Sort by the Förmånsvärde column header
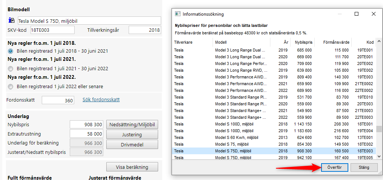The width and height of the screenshot is (383, 180). pos(333,42)
